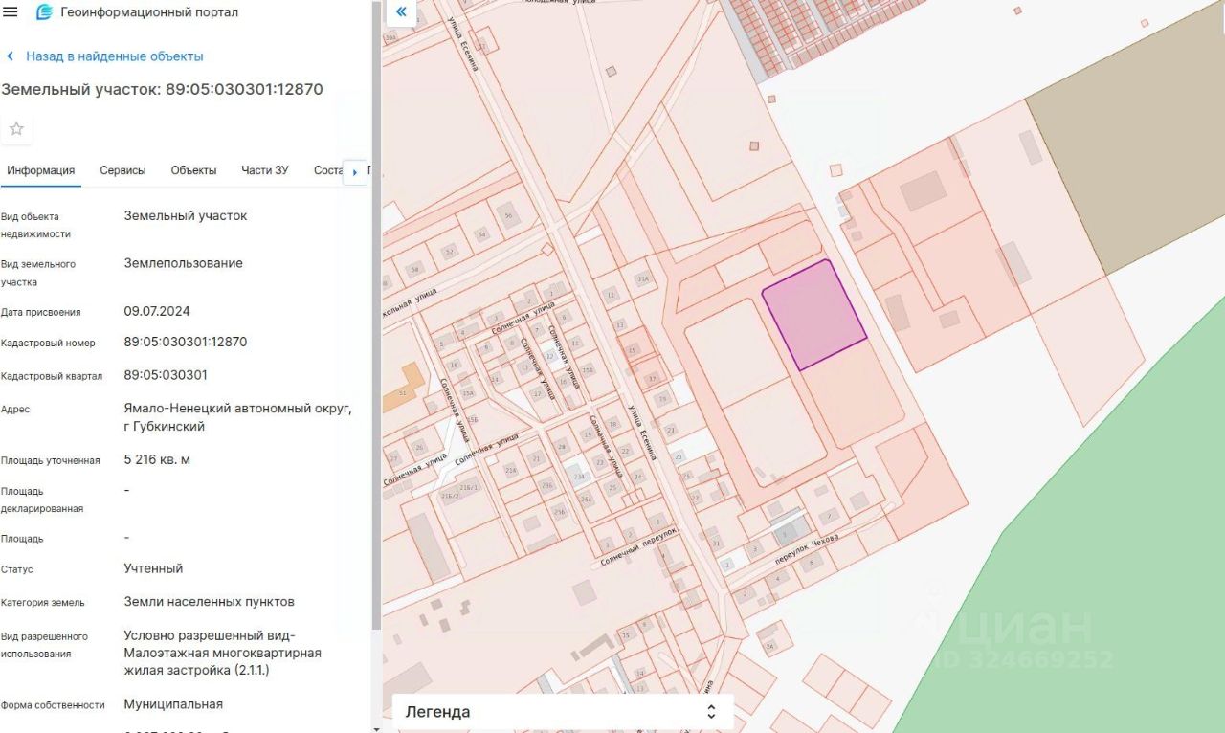Show more tabs using the right arrow
This screenshot has width=1225, height=733.
coord(355,172)
